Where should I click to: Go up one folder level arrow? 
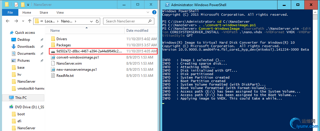click(x=29, y=21)
